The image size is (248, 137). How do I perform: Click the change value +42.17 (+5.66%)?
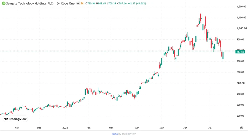[137, 3]
